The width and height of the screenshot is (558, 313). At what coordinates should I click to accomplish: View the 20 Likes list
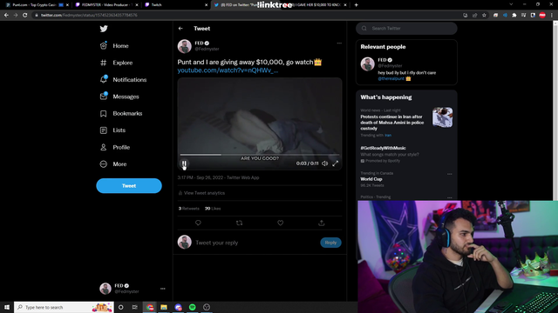(x=213, y=209)
